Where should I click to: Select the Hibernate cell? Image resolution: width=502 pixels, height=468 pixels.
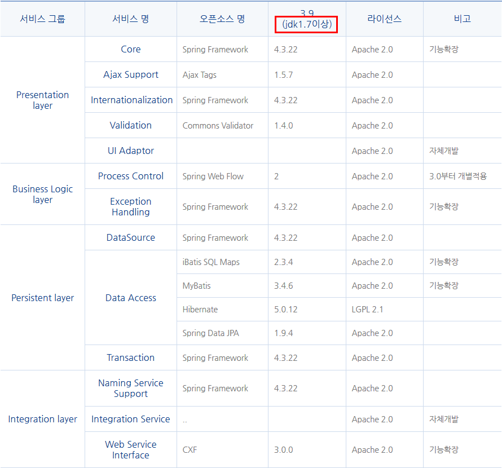click(x=222, y=309)
